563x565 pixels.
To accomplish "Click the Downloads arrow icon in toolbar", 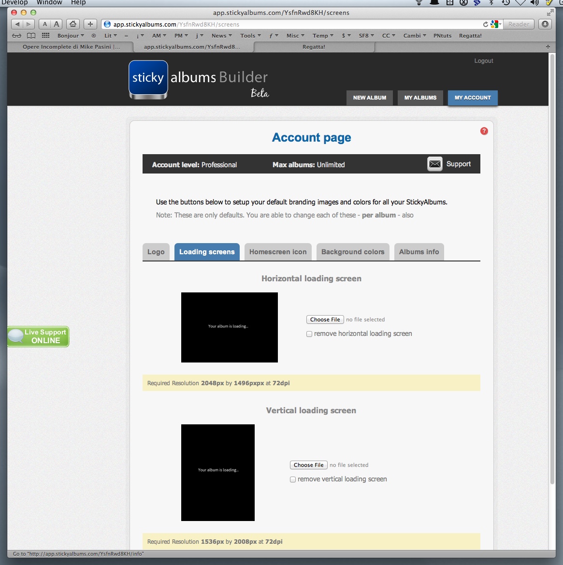I will pyautogui.click(x=545, y=24).
